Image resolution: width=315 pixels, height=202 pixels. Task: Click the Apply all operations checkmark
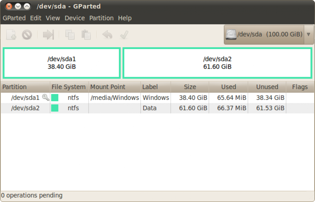(x=124, y=35)
